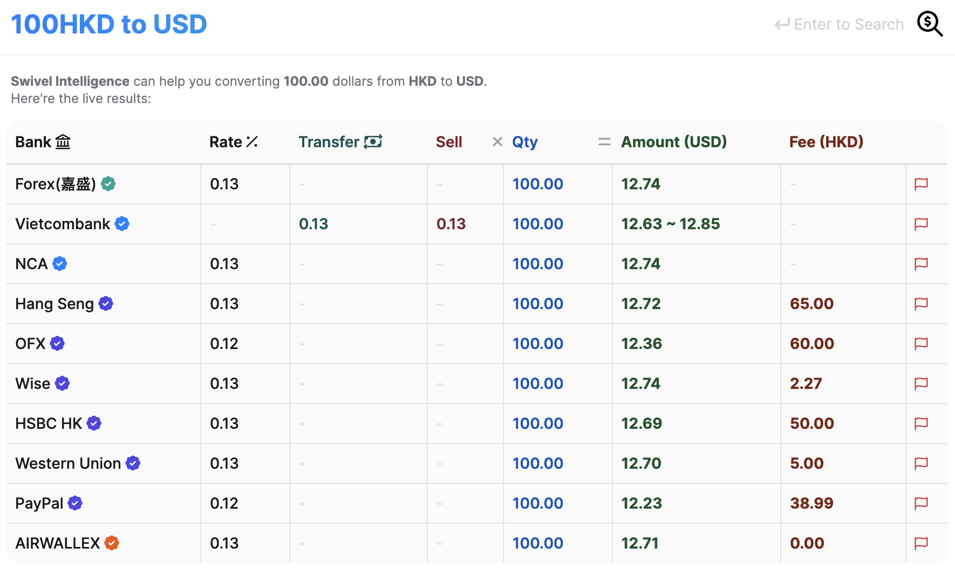Click Wise's 2.27 fee

806,384
